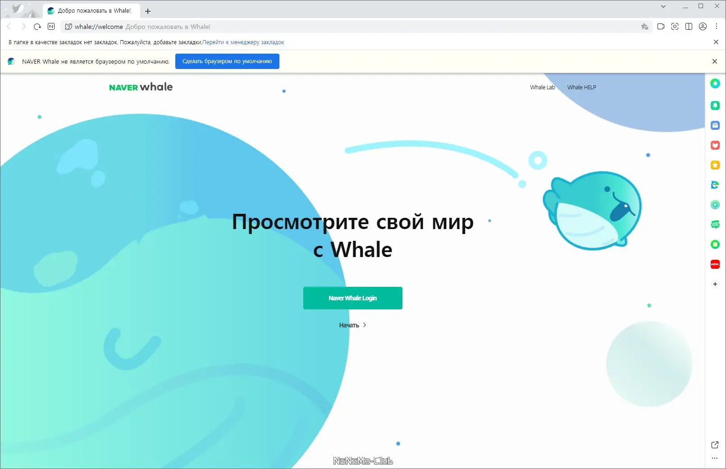Viewport: 726px width, 469px height.
Task: Open the Papago parrot translator in sidebar
Action: click(715, 185)
